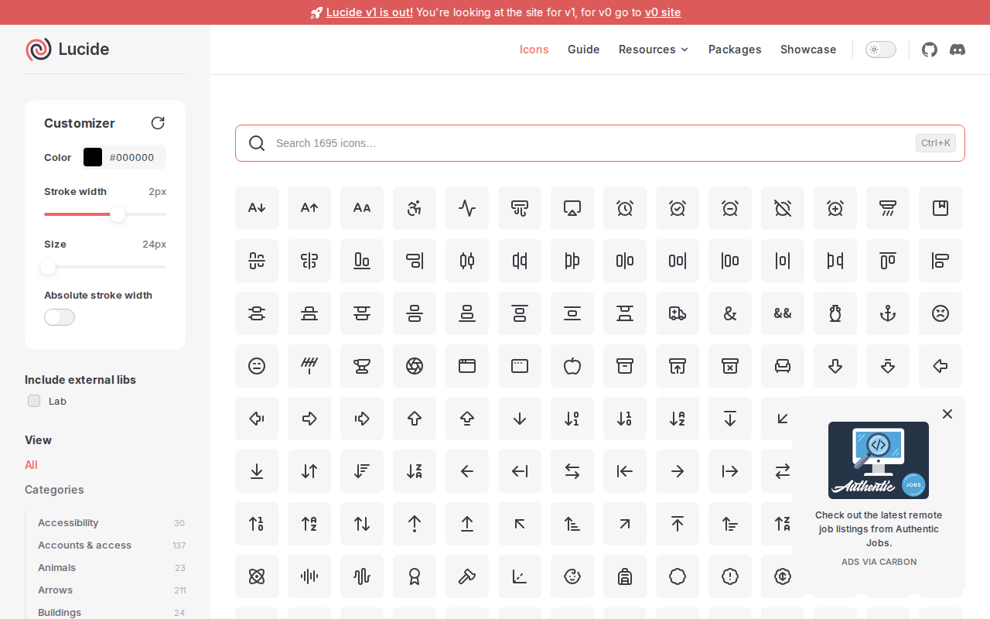990x619 pixels.
Task: Choose the apple icon
Action: click(572, 366)
